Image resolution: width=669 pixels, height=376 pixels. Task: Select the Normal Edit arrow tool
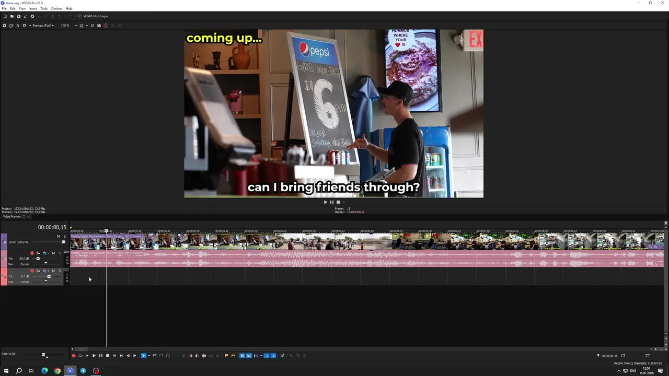coord(144,356)
